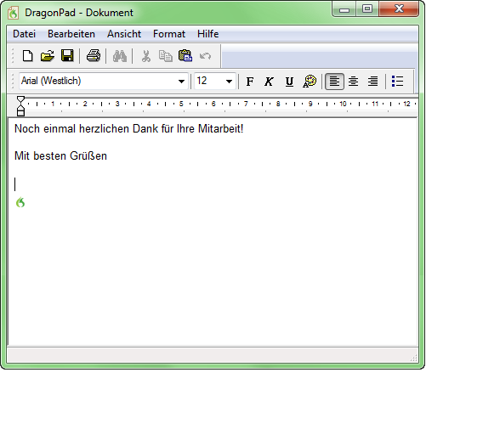The image size is (500, 446).
Task: Open the Bearbeiten menu
Action: point(71,34)
